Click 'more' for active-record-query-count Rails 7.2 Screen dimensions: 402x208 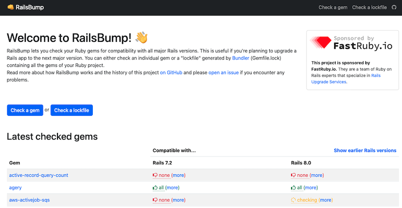[178, 175]
